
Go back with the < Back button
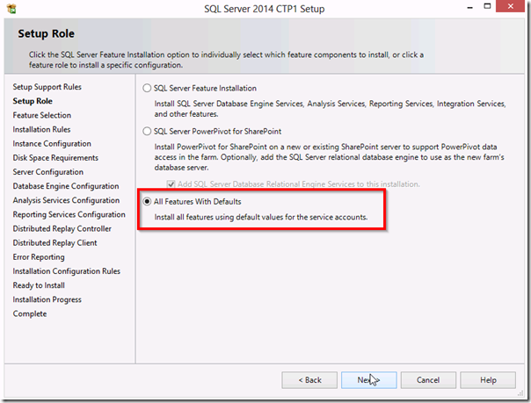[x=309, y=380]
